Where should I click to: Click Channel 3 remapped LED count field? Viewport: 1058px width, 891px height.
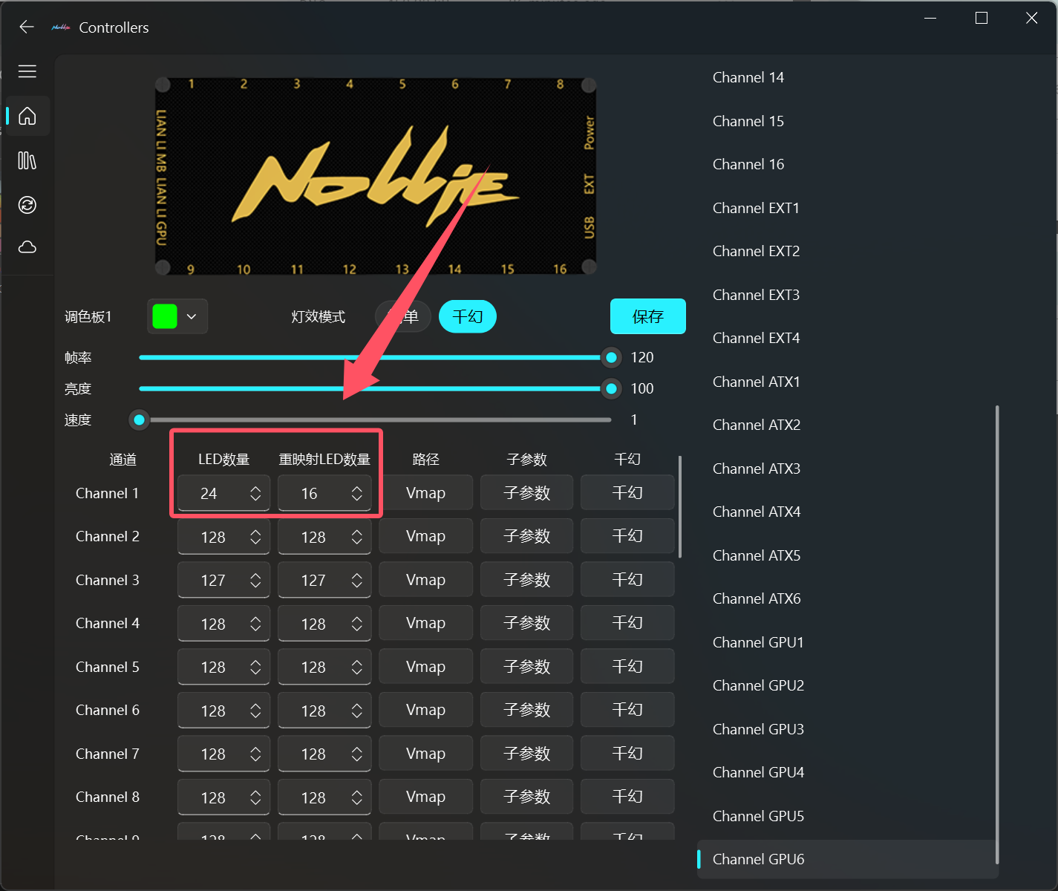tap(324, 580)
